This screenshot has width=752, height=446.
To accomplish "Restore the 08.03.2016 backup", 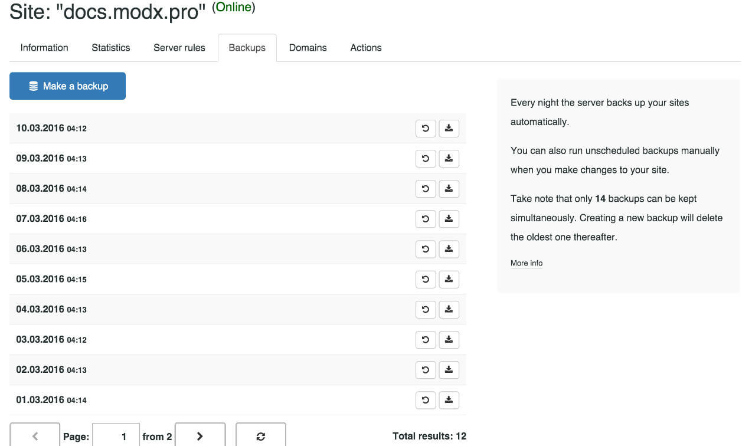I will 426,189.
